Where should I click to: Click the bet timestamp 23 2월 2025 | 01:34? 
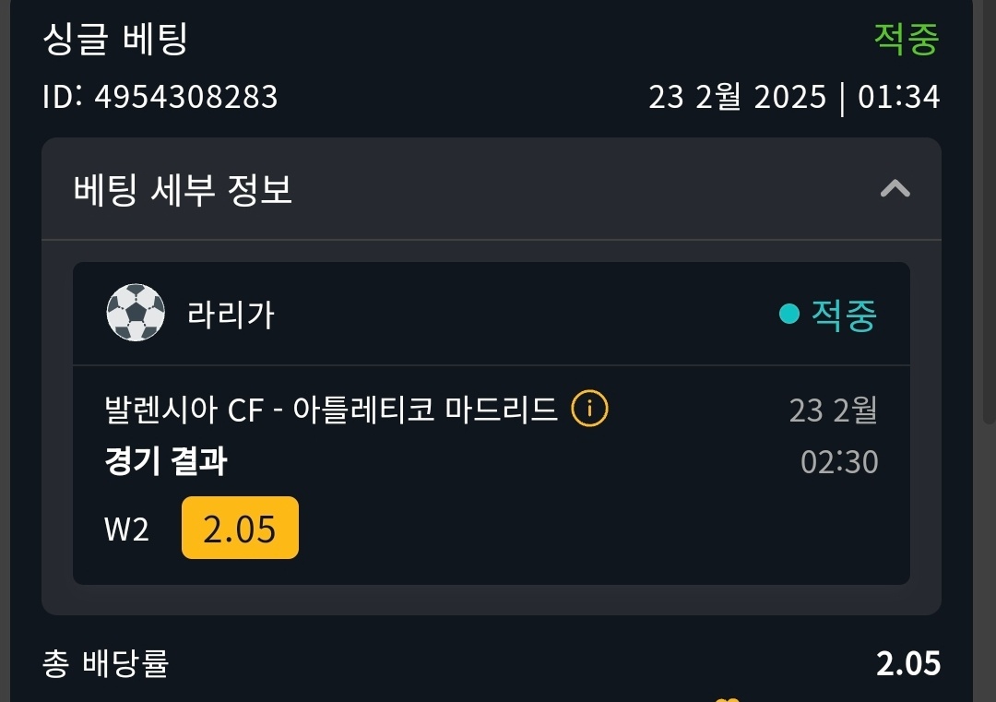click(x=794, y=96)
